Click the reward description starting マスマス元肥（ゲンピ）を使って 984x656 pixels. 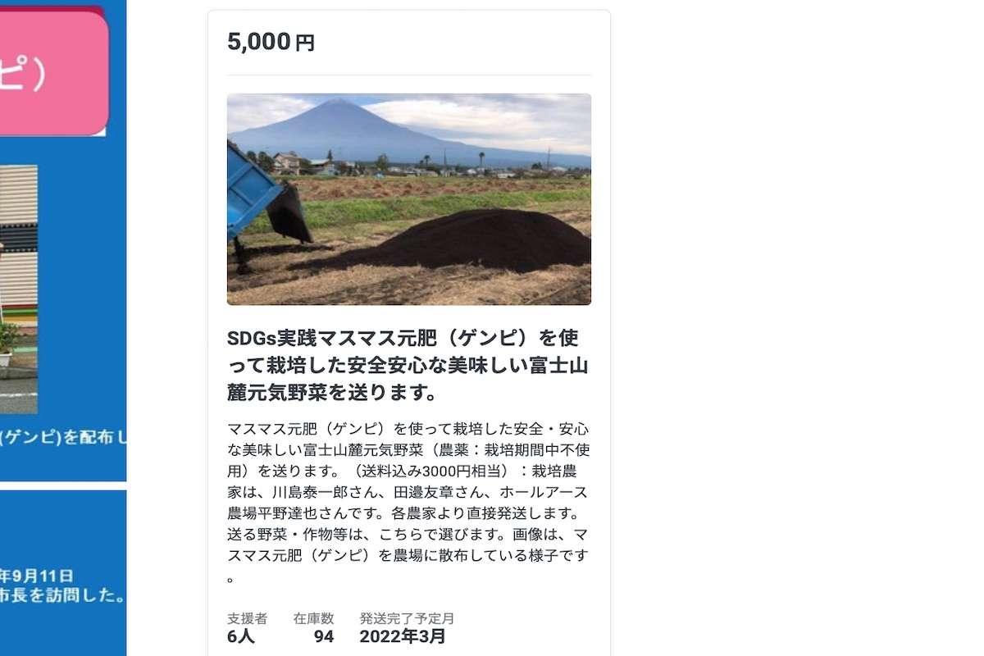coord(408,502)
